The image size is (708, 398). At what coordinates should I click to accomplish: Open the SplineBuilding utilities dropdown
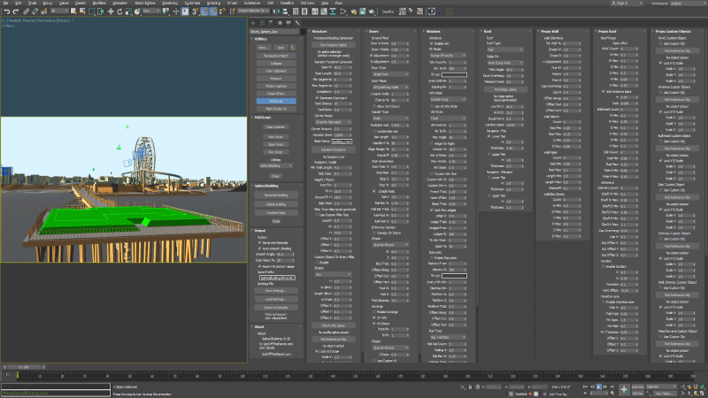point(275,165)
